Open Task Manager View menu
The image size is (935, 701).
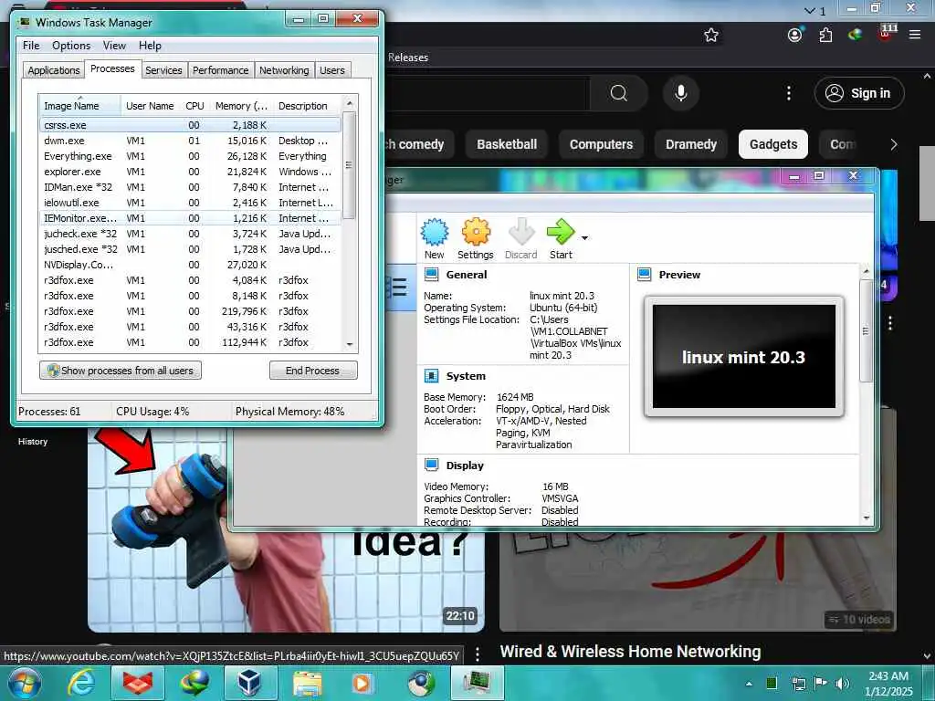(114, 46)
